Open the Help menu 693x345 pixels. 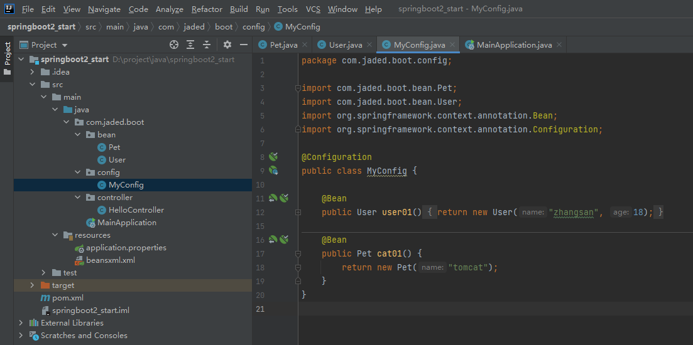tap(373, 9)
